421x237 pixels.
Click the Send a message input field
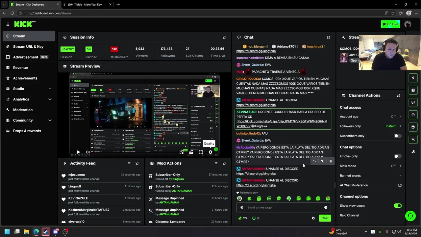point(284,207)
